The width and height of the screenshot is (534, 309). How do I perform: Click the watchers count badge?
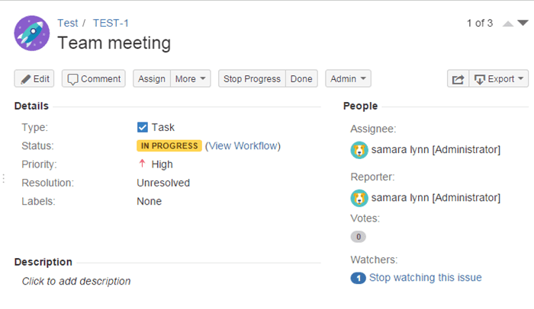click(358, 278)
